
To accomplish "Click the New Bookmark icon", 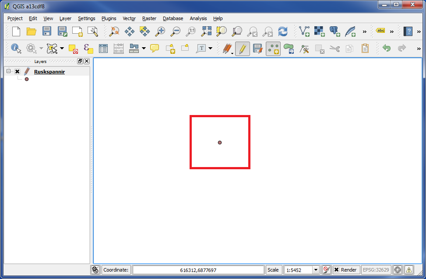I will click(170, 49).
